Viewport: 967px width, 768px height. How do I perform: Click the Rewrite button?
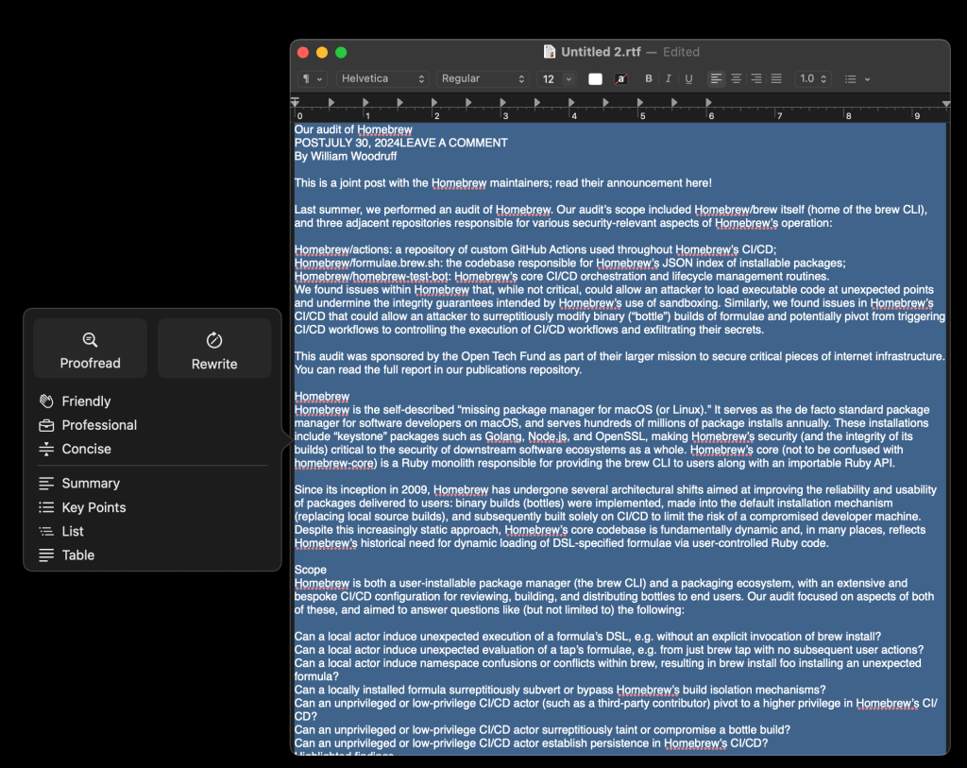pyautogui.click(x=214, y=350)
